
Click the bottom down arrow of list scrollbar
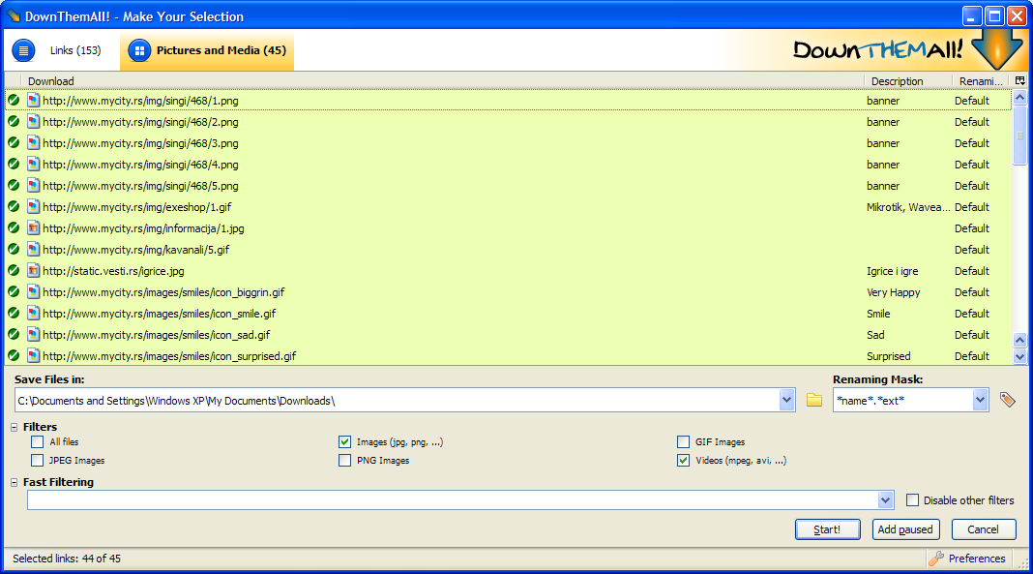(1019, 356)
